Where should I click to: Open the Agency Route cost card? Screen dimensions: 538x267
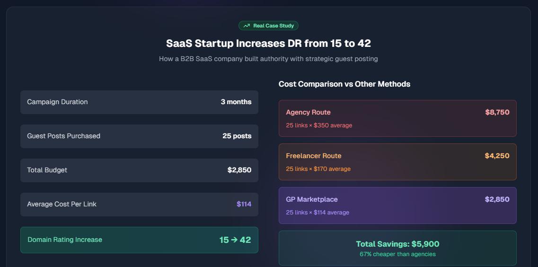(397, 118)
